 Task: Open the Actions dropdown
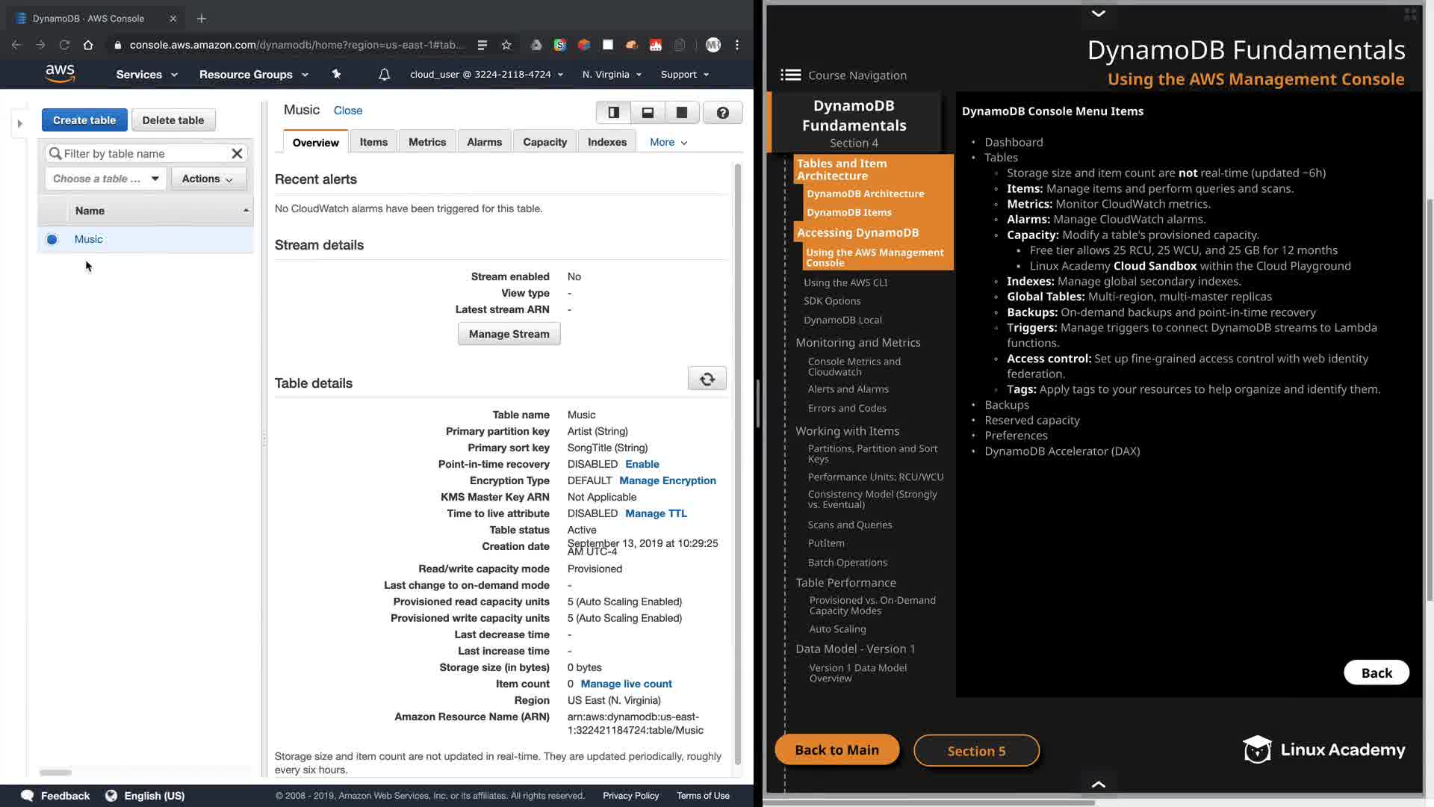pyautogui.click(x=208, y=179)
